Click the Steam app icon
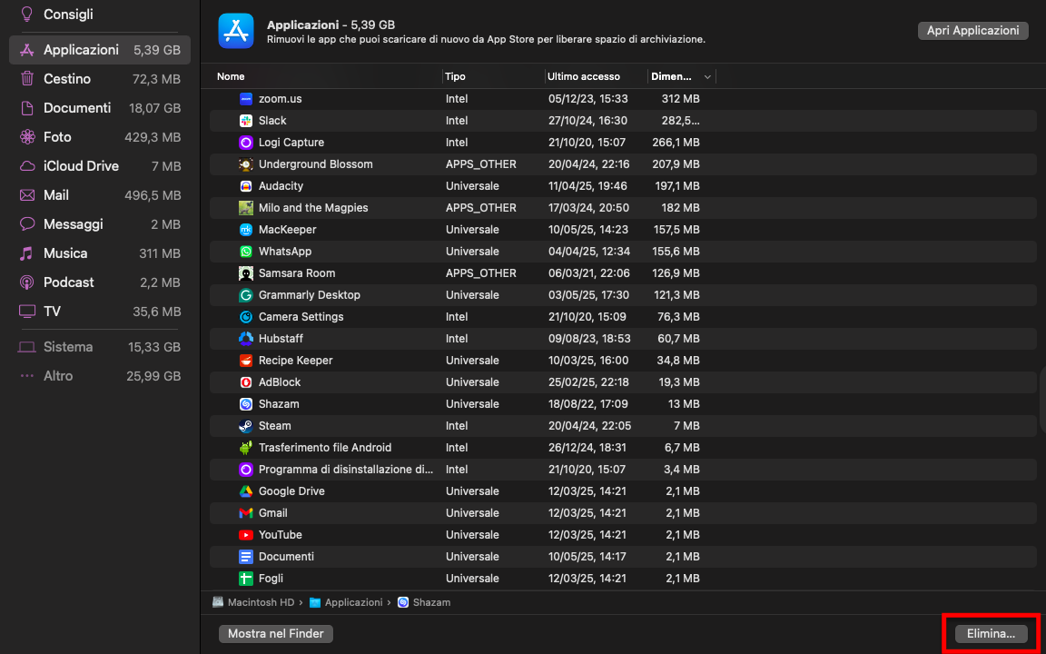The width and height of the screenshot is (1046, 654). [245, 425]
